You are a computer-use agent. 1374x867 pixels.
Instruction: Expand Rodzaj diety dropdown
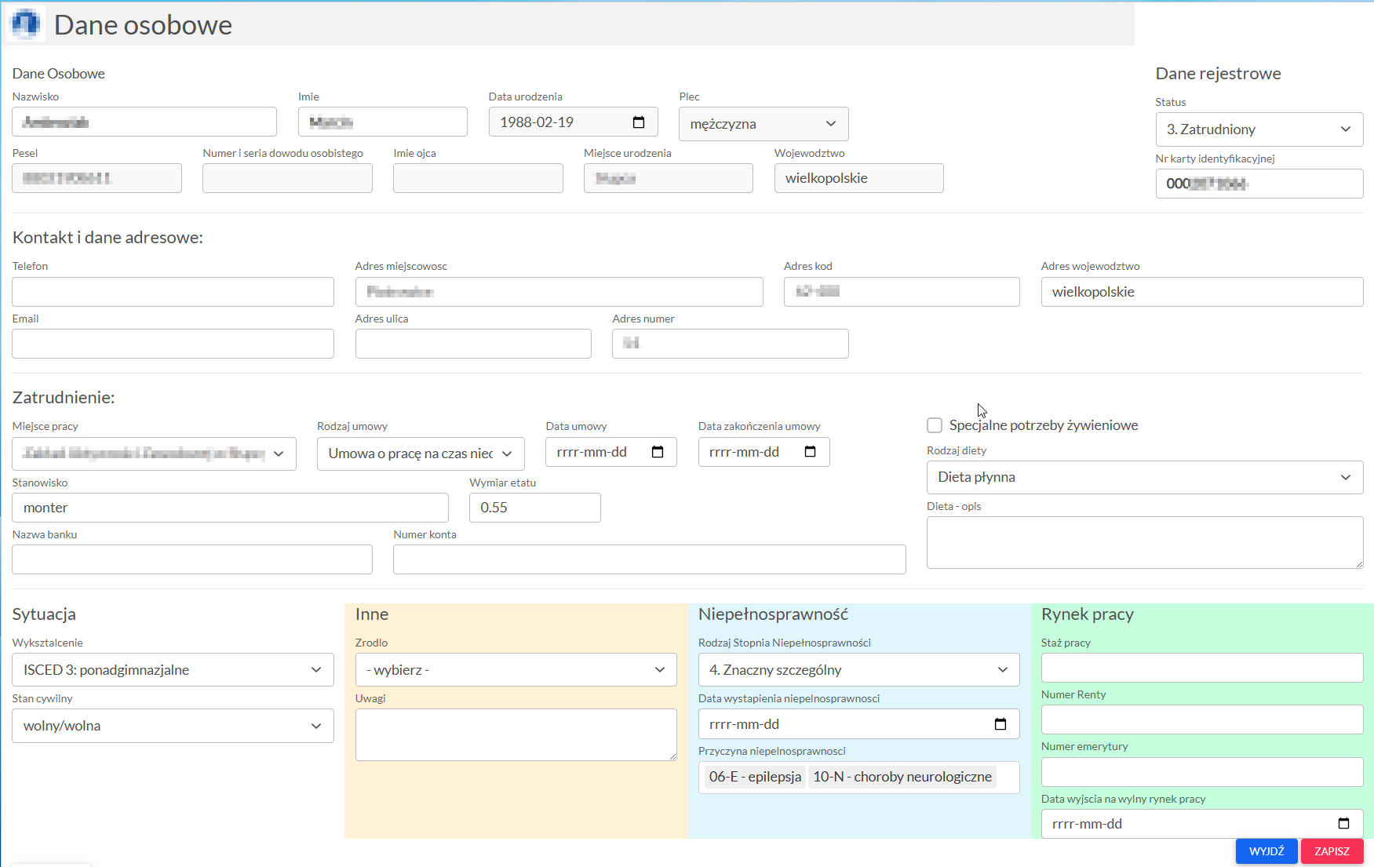(x=1144, y=477)
